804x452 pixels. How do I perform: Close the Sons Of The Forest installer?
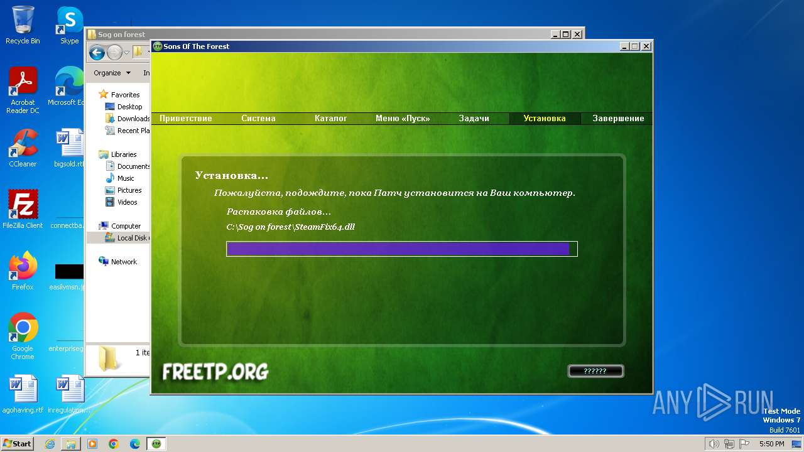coord(646,46)
